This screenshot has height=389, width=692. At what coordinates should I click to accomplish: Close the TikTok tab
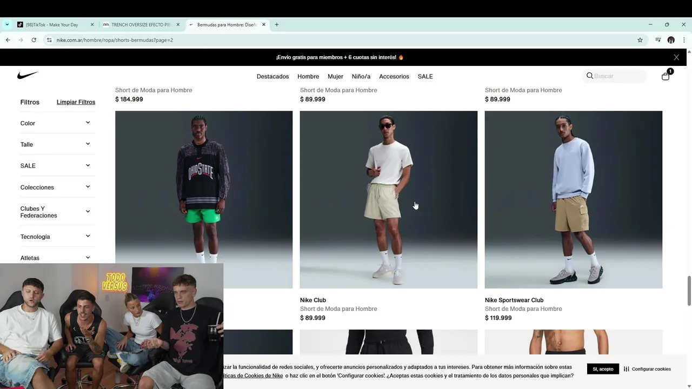pos(92,25)
